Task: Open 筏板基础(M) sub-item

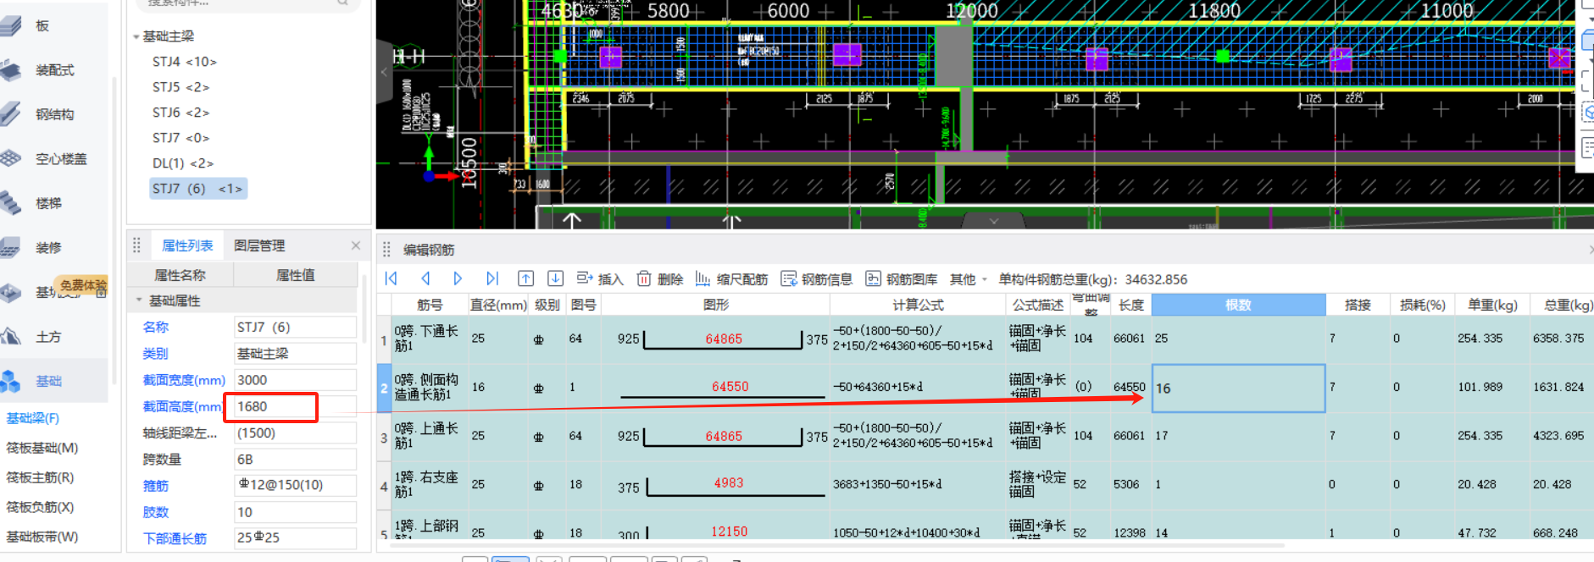Action: pyautogui.click(x=42, y=448)
